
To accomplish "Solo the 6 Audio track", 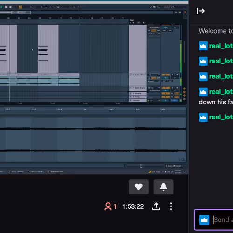I will [172, 75].
